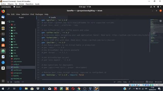Select the Atom icon in the dock
The width and height of the screenshot is (163, 91).
click(3, 51)
